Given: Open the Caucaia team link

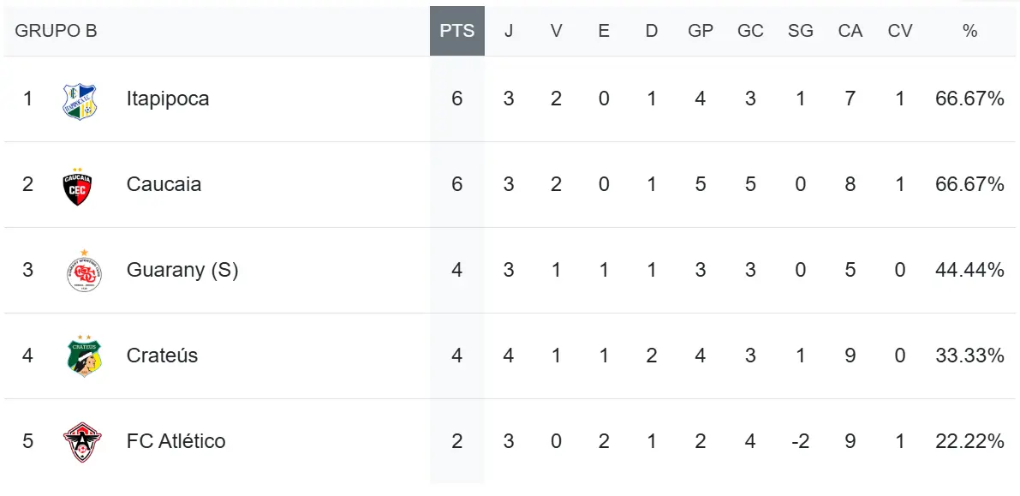Looking at the screenshot, I should coord(164,184).
